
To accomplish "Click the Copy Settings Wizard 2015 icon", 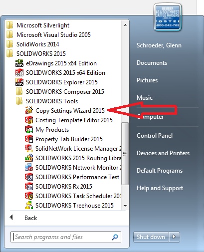I will [x=29, y=110].
